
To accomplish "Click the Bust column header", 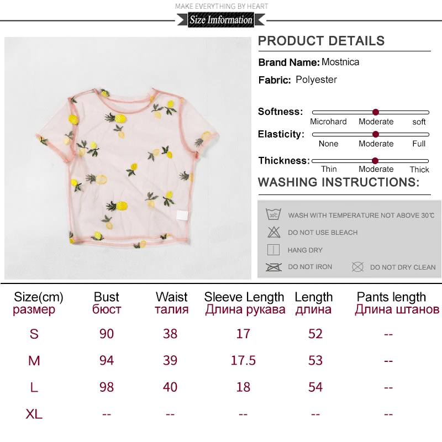I will pyautogui.click(x=107, y=303).
